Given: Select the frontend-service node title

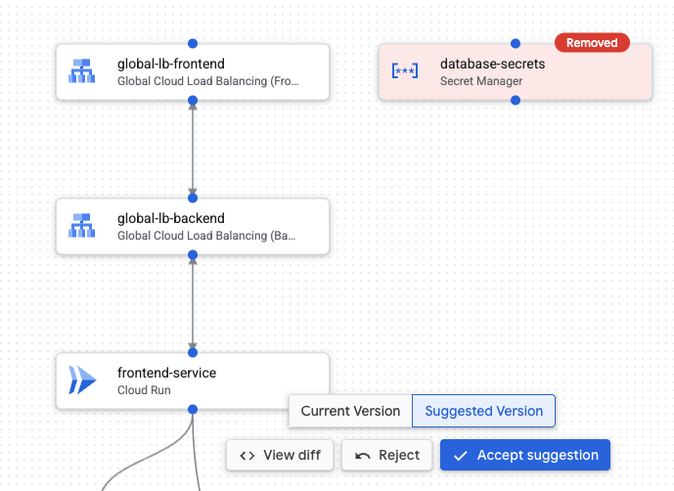Looking at the screenshot, I should coord(166,373).
